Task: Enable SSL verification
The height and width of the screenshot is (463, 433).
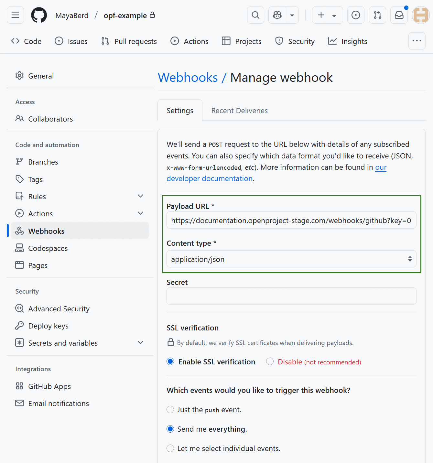Action: pyautogui.click(x=170, y=361)
